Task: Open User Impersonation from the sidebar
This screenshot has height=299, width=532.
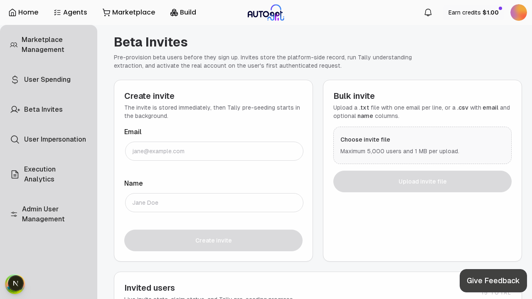Action: (55, 139)
